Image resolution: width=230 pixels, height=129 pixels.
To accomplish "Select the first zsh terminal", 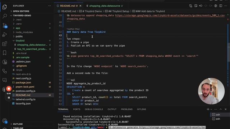I will 218,115.
